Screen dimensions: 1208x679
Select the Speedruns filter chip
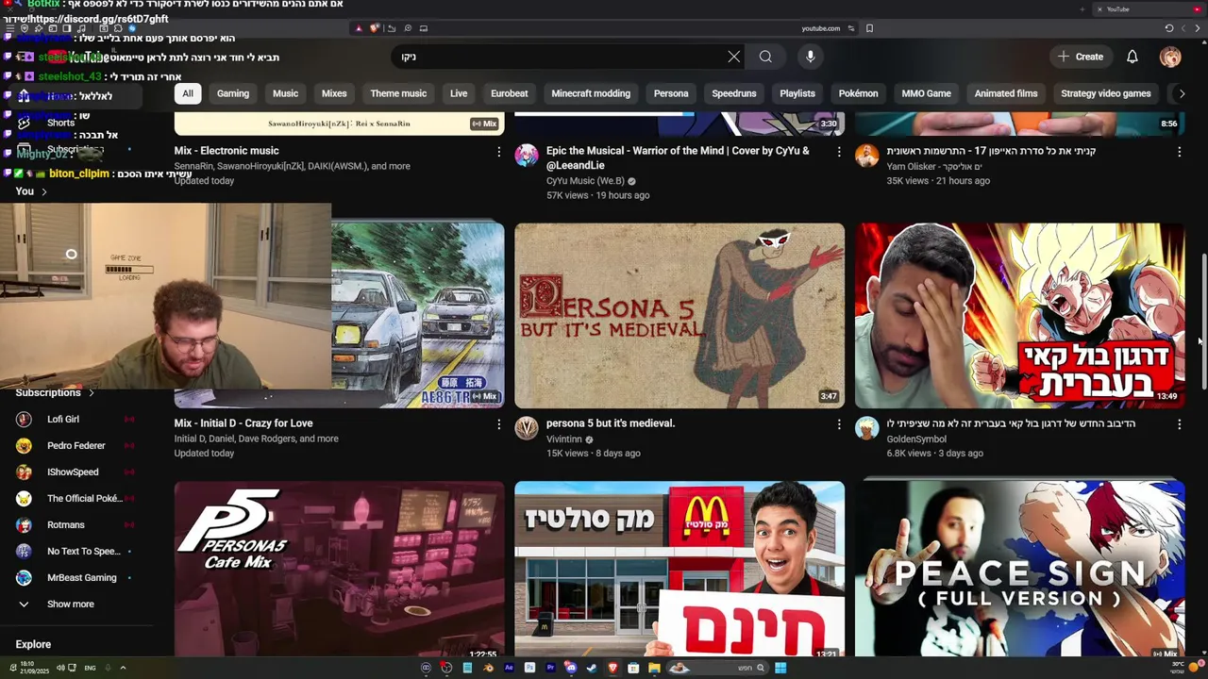734,93
